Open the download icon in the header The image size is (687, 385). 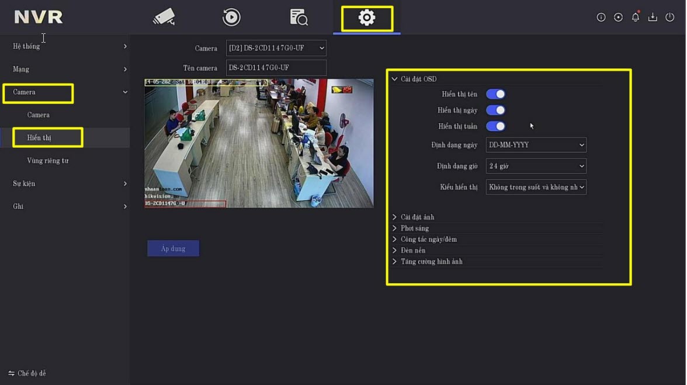[653, 18]
